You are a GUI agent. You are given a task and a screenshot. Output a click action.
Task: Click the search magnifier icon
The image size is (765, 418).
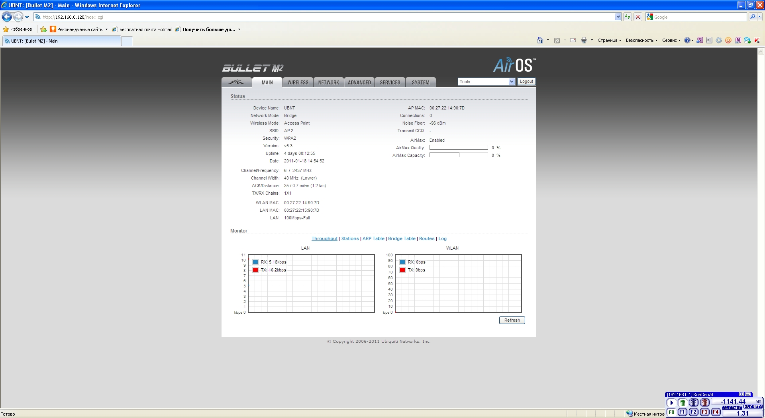pyautogui.click(x=752, y=17)
